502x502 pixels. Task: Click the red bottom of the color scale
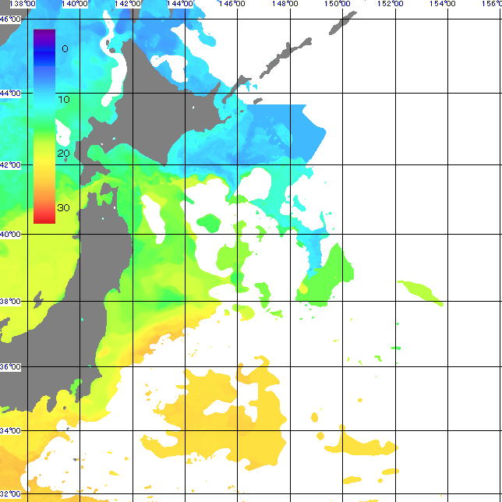[x=44, y=217]
